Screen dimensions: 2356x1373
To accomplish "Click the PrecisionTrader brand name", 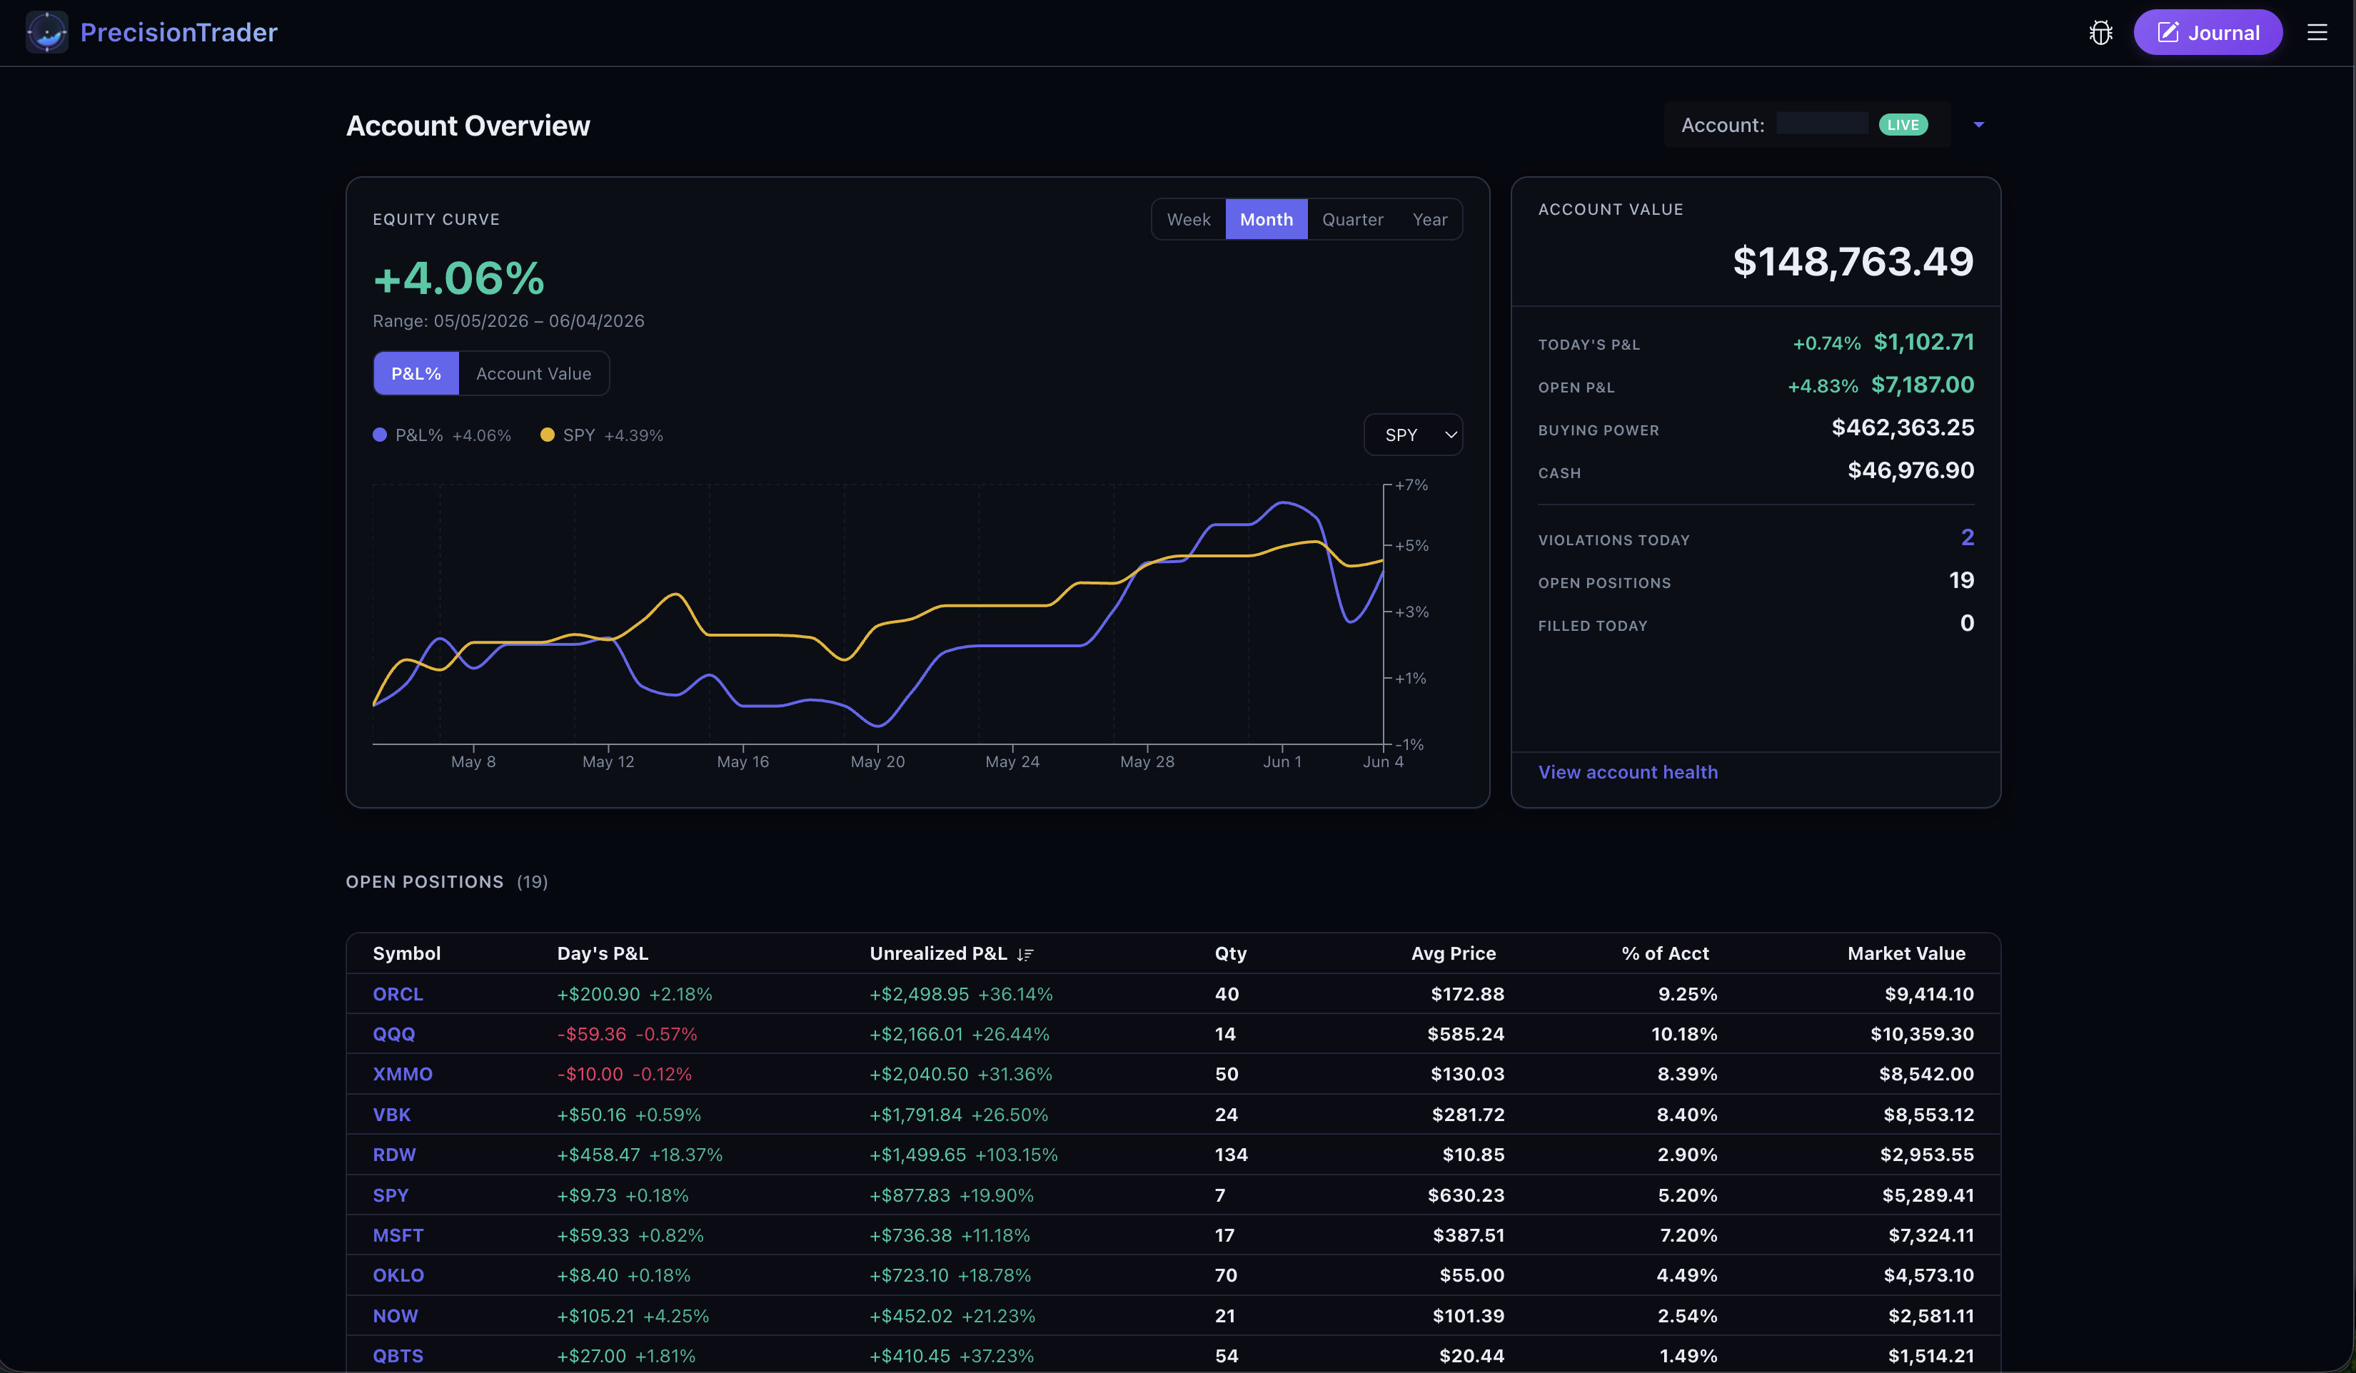I will point(178,33).
